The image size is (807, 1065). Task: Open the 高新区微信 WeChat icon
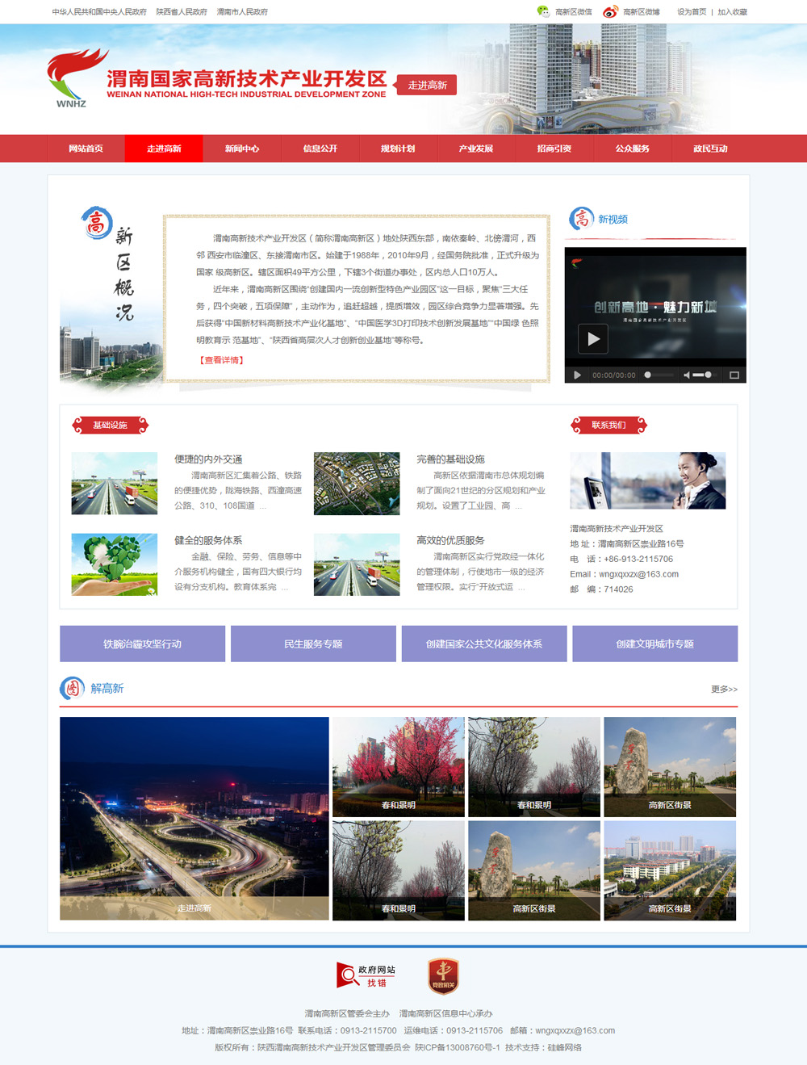[x=543, y=11]
